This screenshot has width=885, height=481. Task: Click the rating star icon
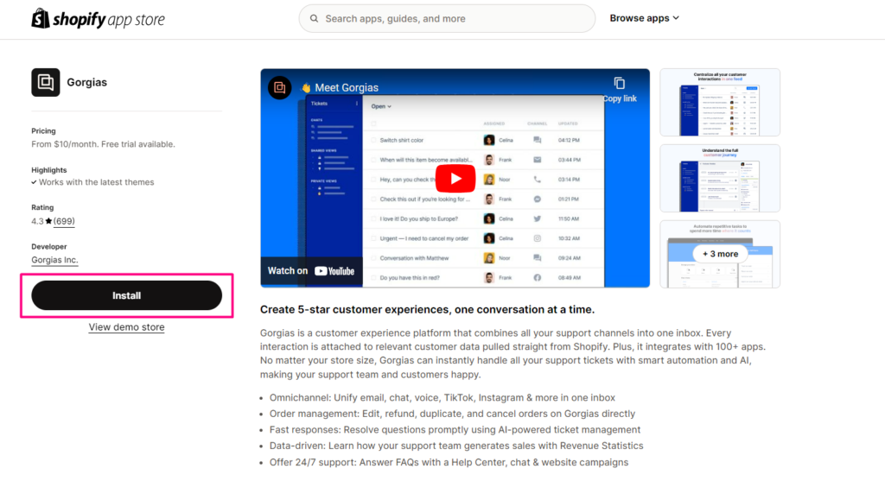click(48, 221)
